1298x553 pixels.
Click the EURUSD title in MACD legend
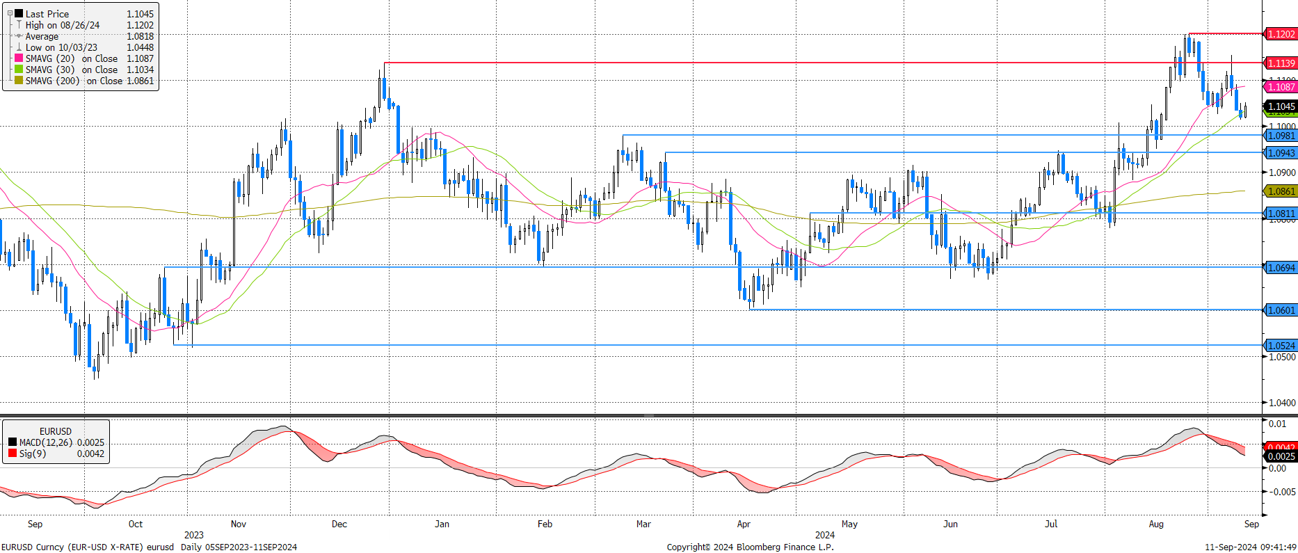pyautogui.click(x=56, y=431)
